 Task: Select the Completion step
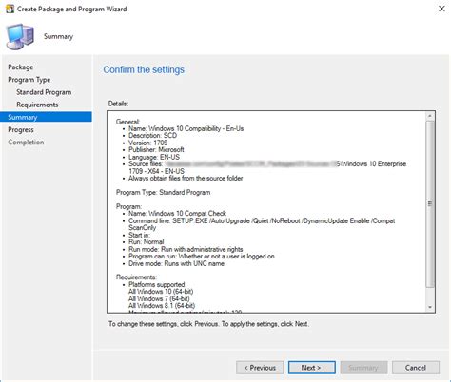[x=26, y=143]
